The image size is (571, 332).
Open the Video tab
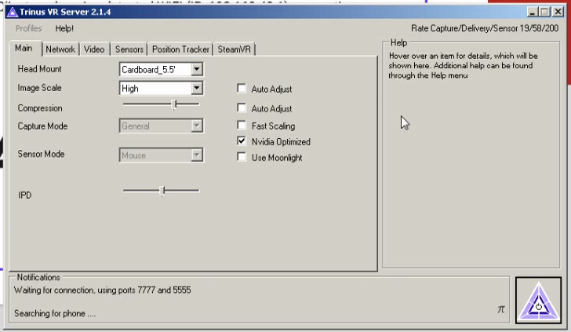pos(94,49)
